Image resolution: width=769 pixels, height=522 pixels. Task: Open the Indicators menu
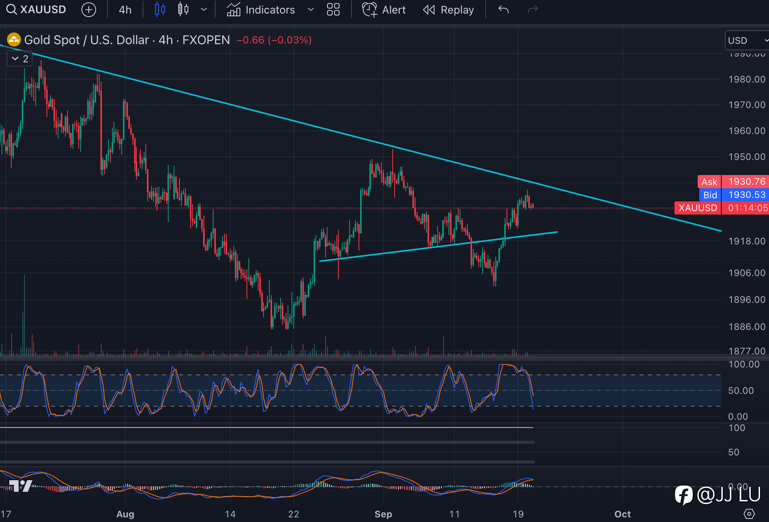click(x=261, y=10)
